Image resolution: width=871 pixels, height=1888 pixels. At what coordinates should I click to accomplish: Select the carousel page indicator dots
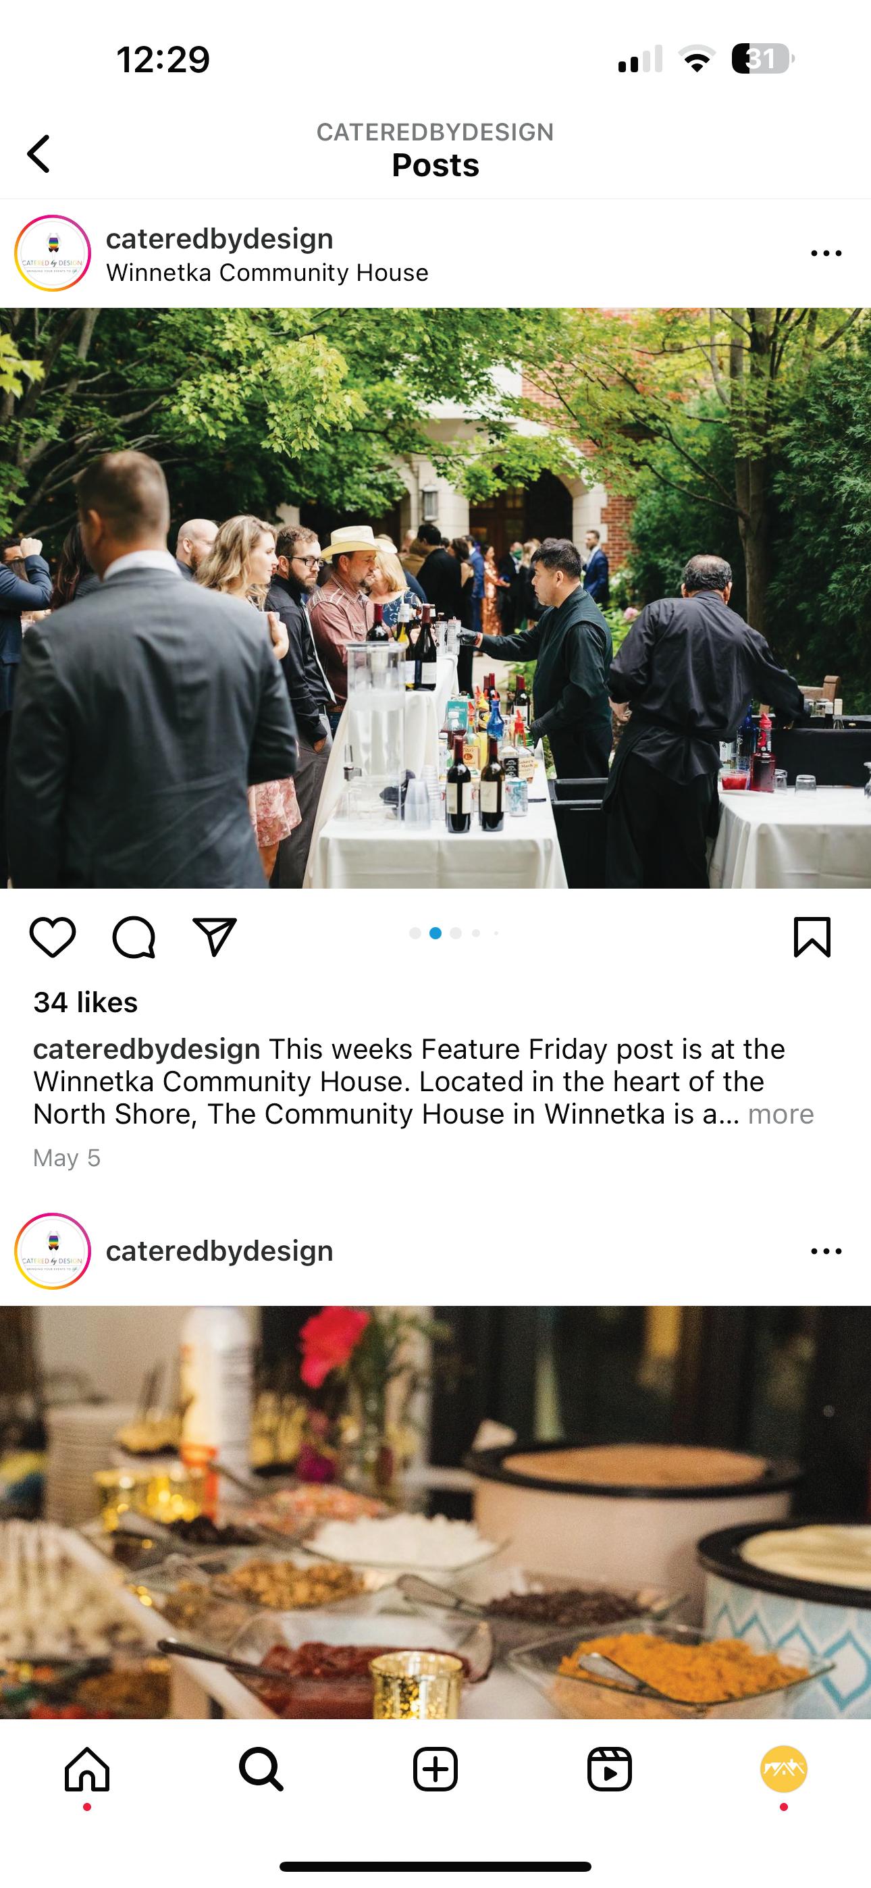[x=454, y=933]
